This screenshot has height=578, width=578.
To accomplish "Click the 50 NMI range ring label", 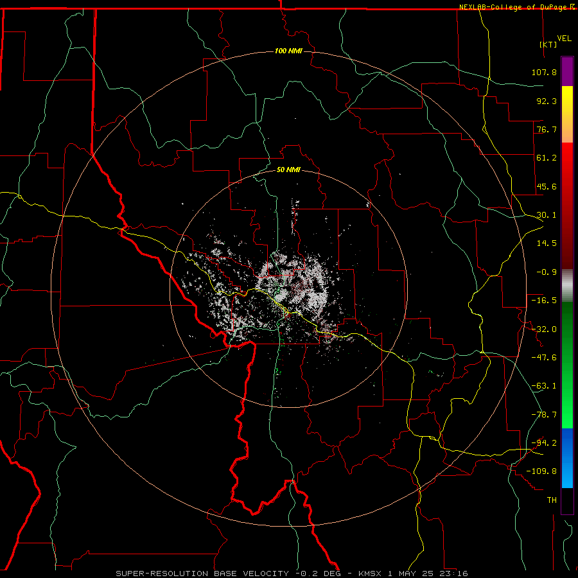I will 288,170.
